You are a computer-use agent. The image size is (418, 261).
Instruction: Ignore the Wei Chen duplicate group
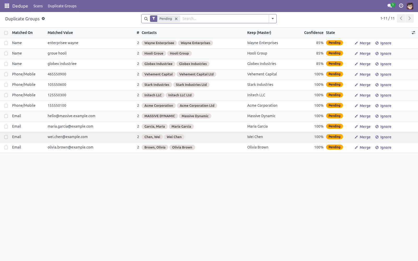pyautogui.click(x=383, y=137)
